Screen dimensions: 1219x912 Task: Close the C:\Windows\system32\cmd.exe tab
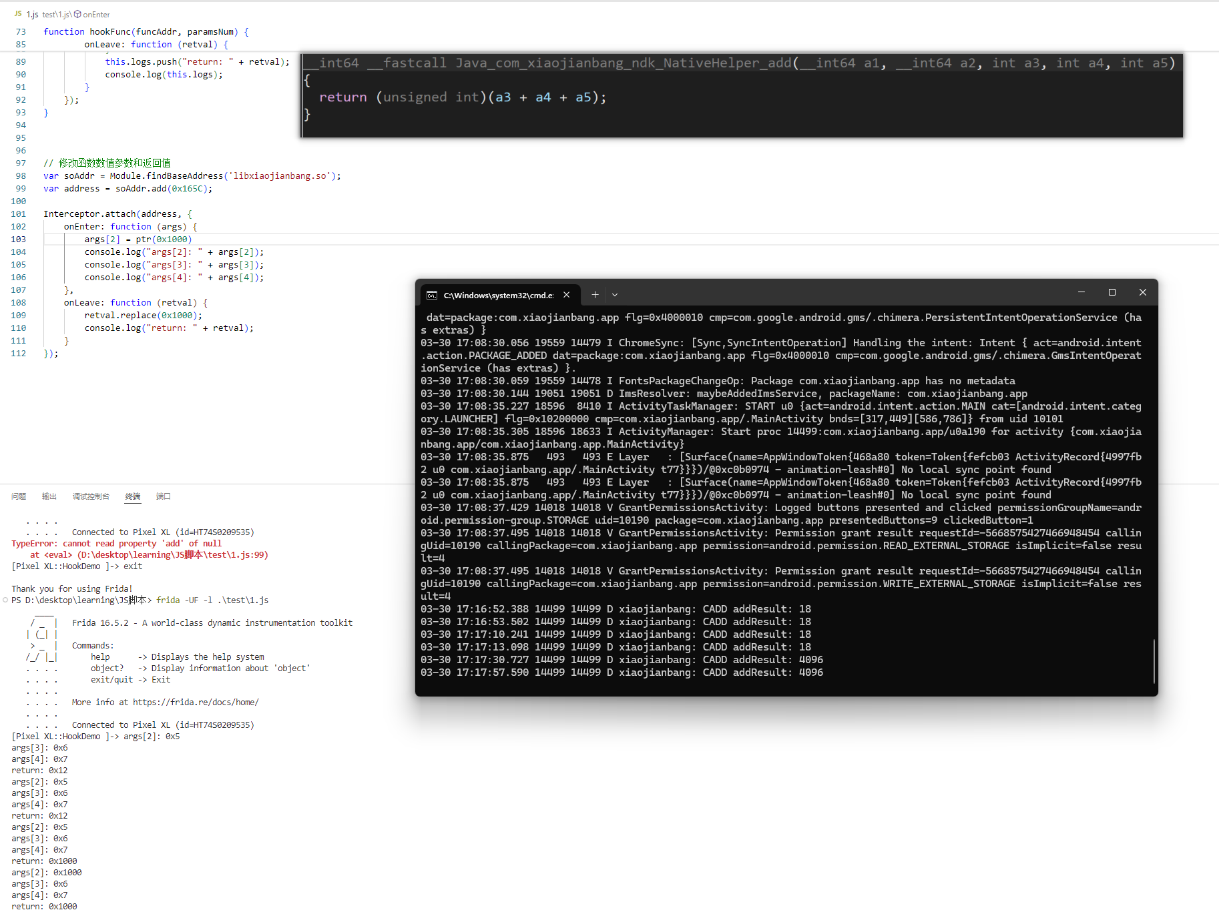566,294
